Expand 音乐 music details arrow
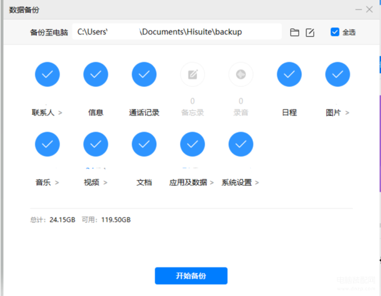The height and width of the screenshot is (296, 381). point(57,183)
